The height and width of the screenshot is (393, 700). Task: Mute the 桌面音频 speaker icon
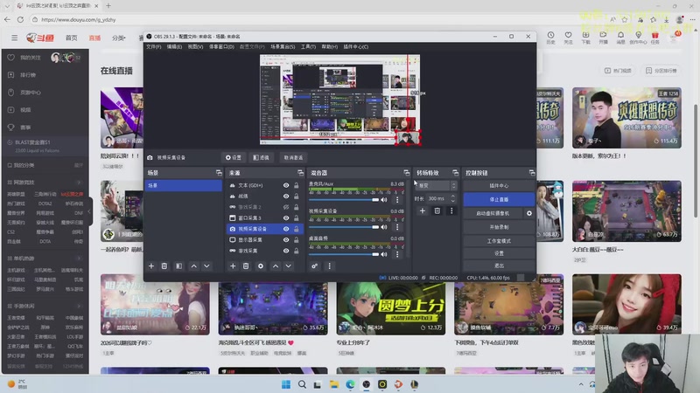[384, 254]
